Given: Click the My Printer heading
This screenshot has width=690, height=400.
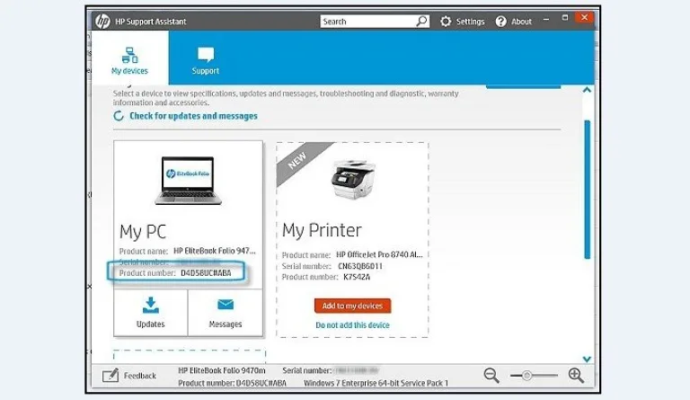Looking at the screenshot, I should (x=322, y=230).
